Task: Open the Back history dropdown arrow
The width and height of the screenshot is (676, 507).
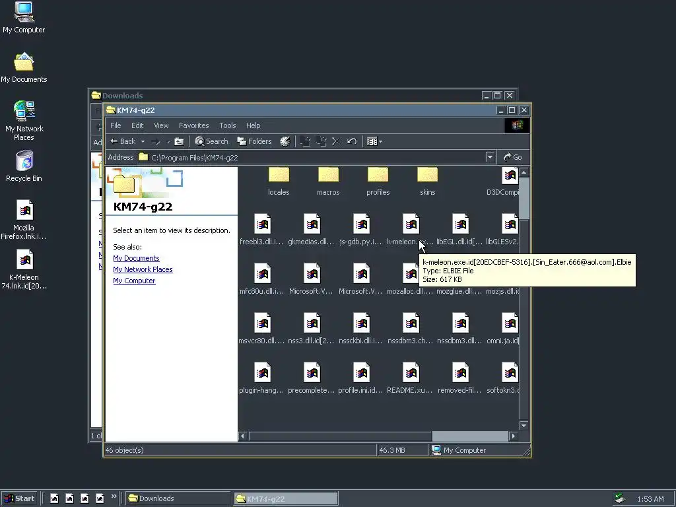Action: point(143,141)
